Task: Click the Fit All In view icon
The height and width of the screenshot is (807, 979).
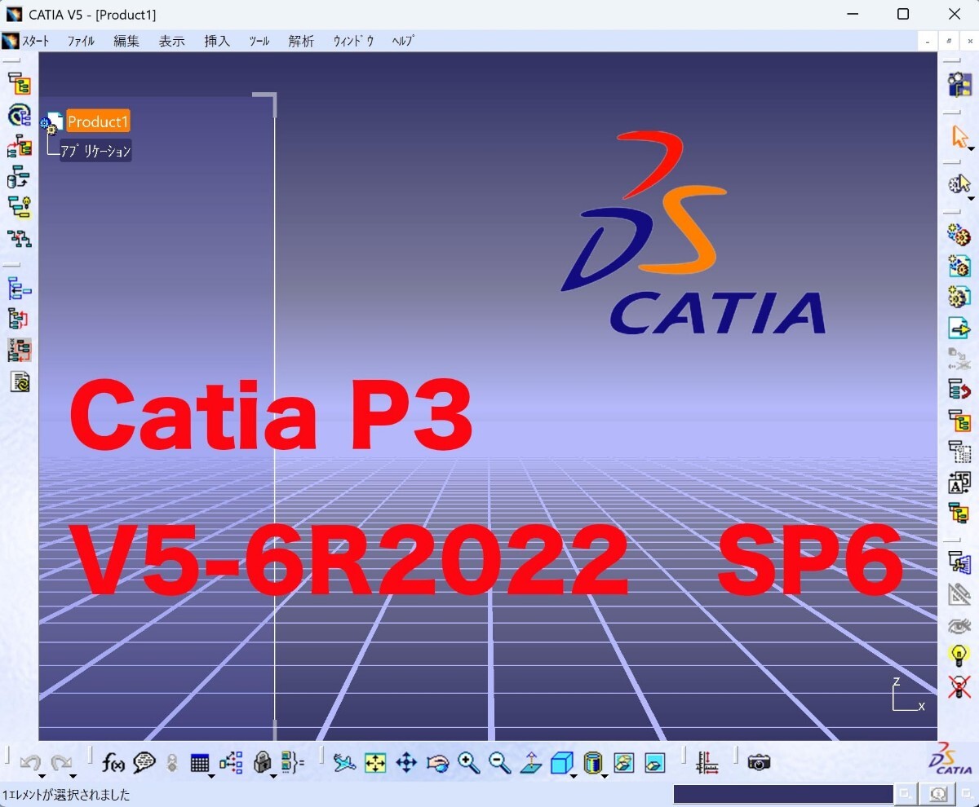Action: (376, 764)
